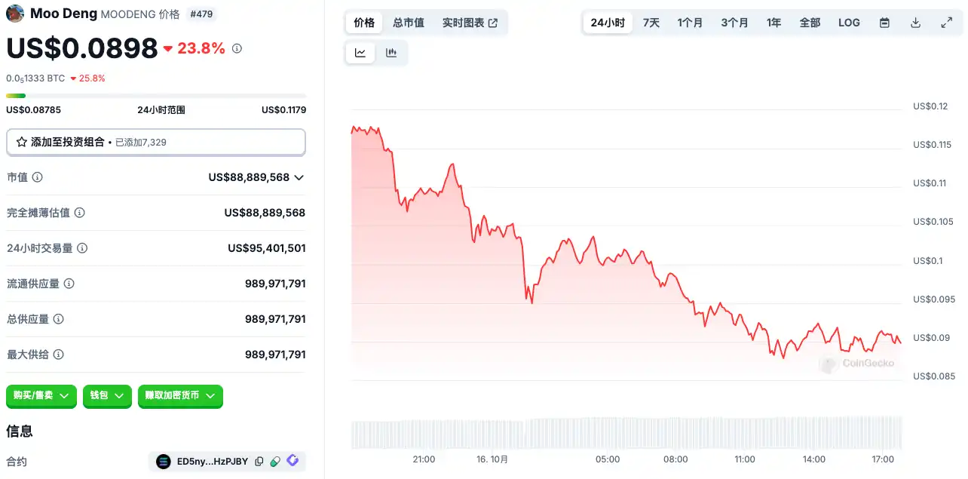The image size is (968, 479).
Task: Expand the 购买/出售 dropdown
Action: pyautogui.click(x=41, y=395)
